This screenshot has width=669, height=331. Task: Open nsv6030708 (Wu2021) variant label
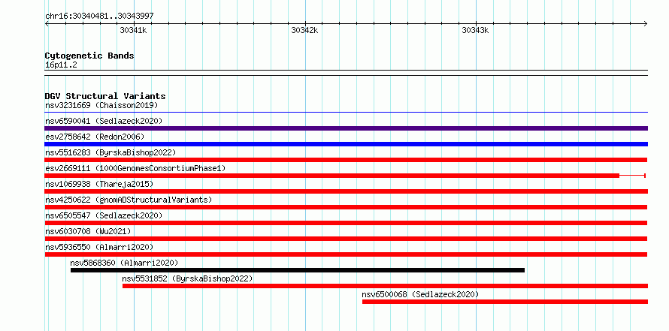[88, 231]
